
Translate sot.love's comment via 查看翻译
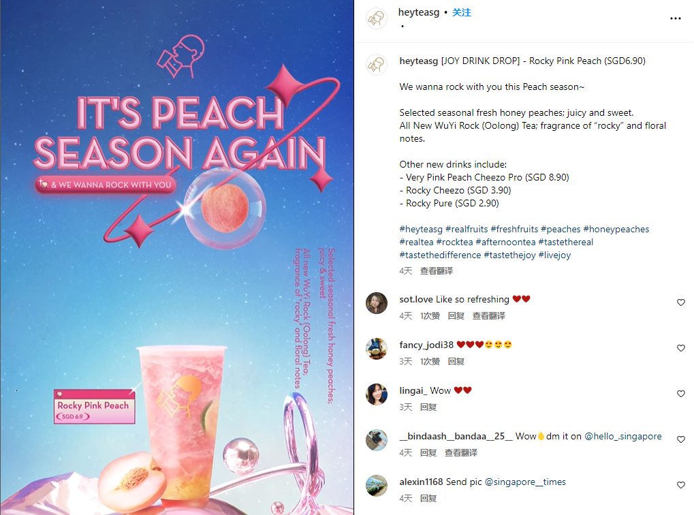pos(488,315)
